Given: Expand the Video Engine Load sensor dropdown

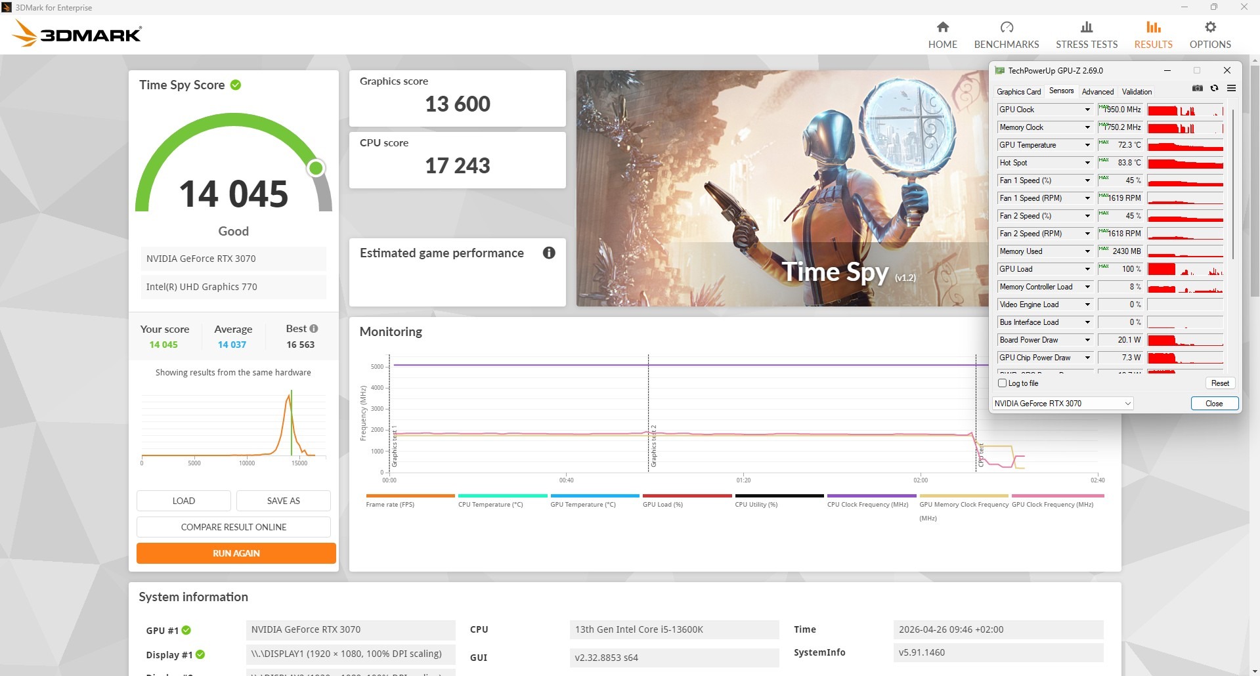Looking at the screenshot, I should pos(1087,305).
